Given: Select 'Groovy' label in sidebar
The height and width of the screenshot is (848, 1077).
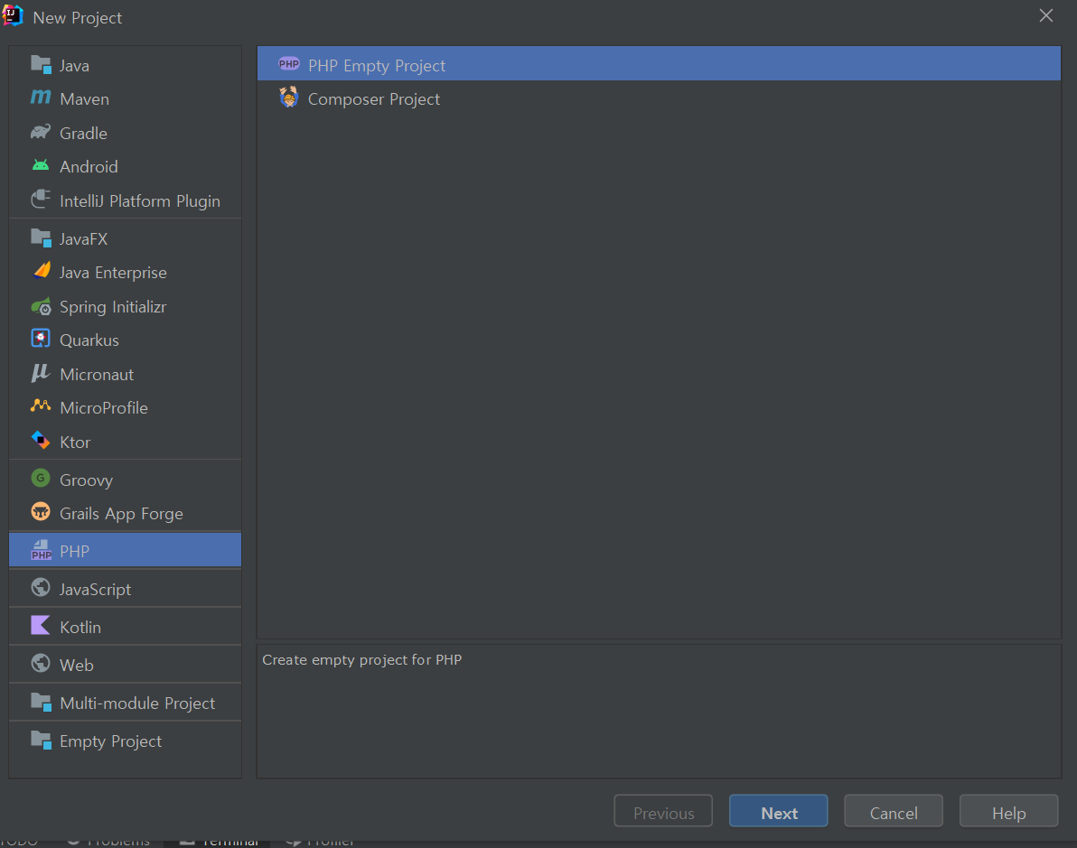Looking at the screenshot, I should click(x=86, y=480).
